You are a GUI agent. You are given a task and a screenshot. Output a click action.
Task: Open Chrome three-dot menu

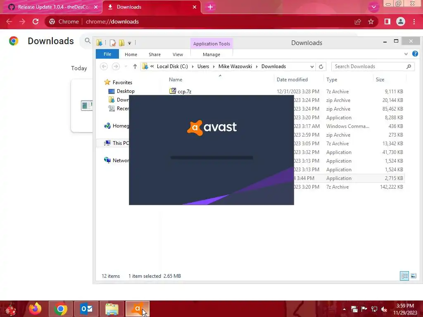click(414, 21)
